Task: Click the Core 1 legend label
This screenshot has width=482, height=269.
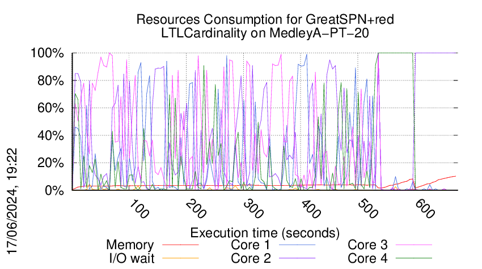Action: pyautogui.click(x=250, y=245)
